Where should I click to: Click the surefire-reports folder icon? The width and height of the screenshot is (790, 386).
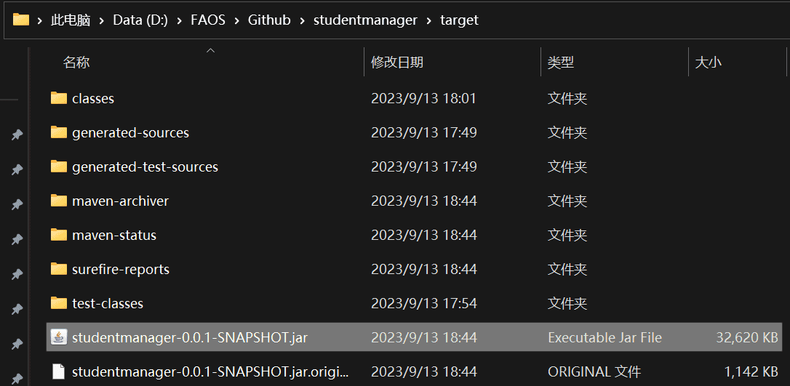[x=59, y=269]
